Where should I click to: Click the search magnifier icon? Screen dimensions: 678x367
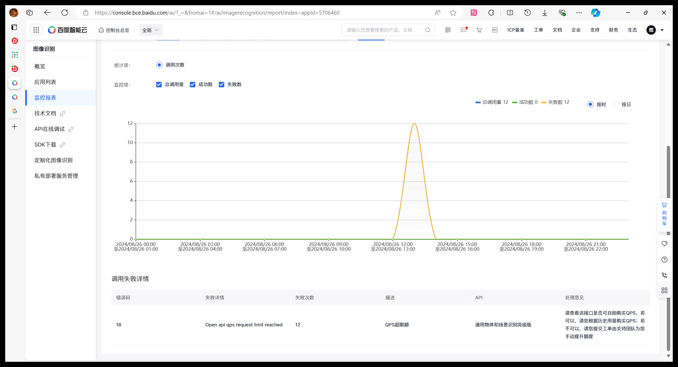click(x=428, y=30)
